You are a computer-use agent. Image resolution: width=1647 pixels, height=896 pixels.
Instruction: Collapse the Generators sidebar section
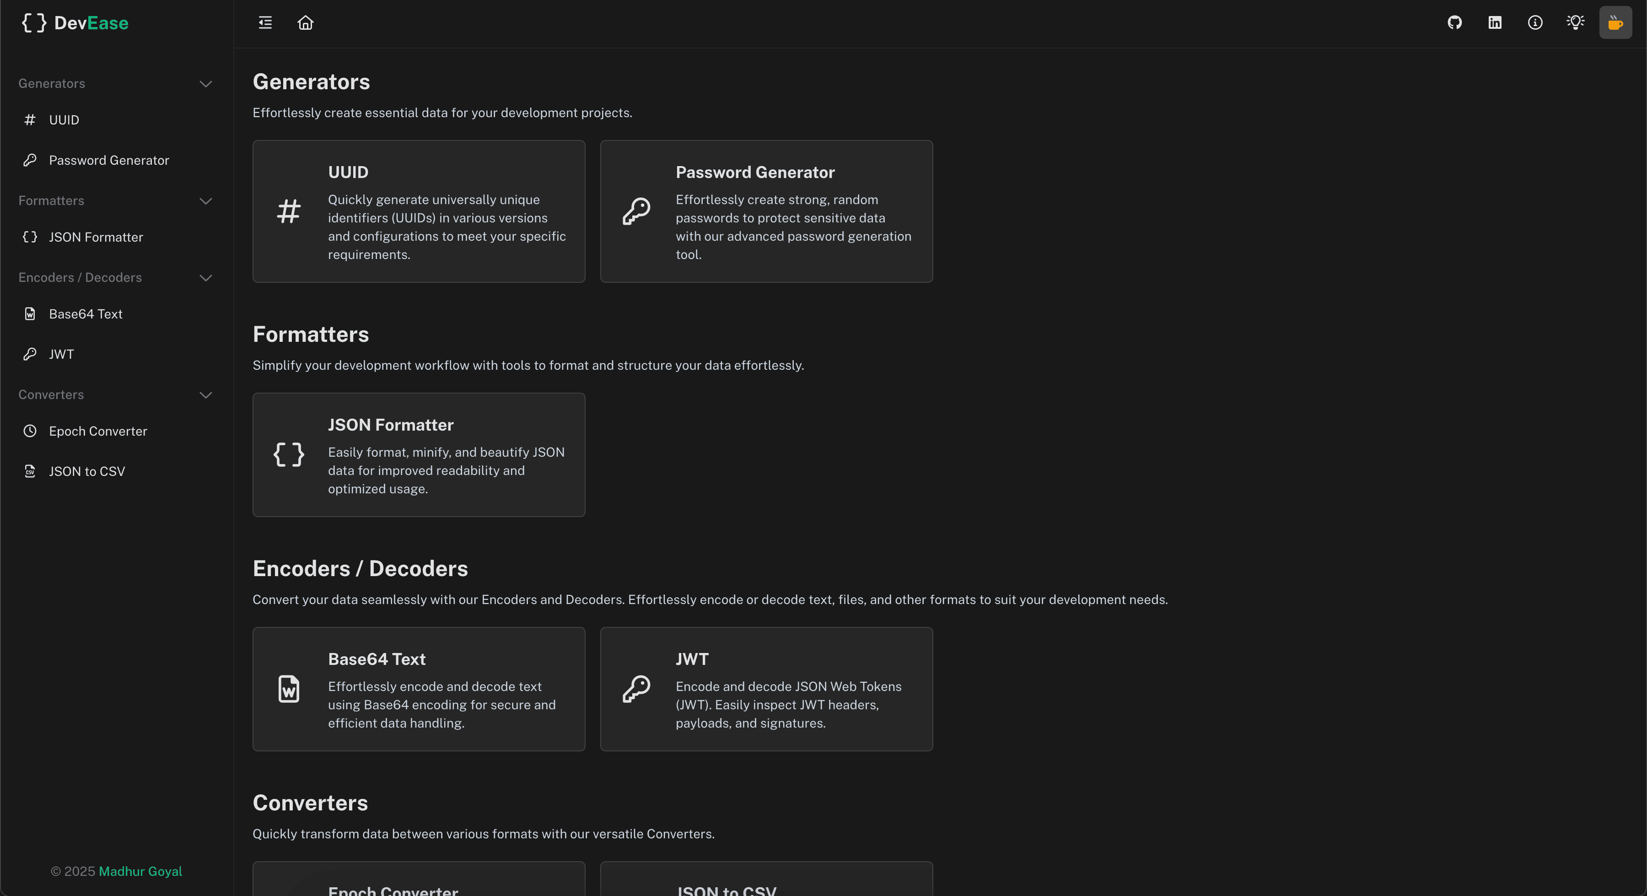point(205,84)
